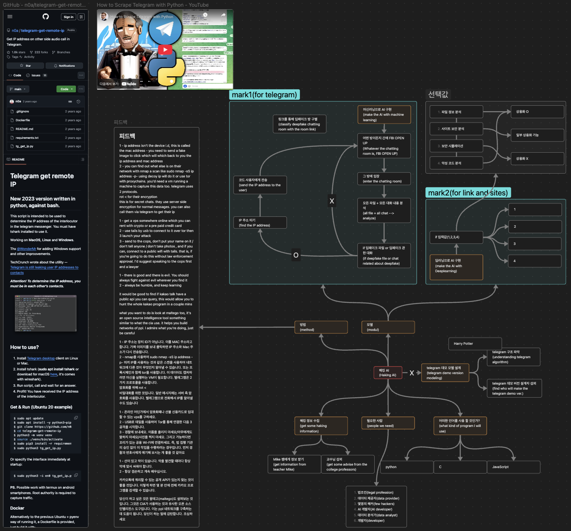This screenshot has height=531, width=571.
Task: Select the JavaScript language node
Action: point(514,467)
